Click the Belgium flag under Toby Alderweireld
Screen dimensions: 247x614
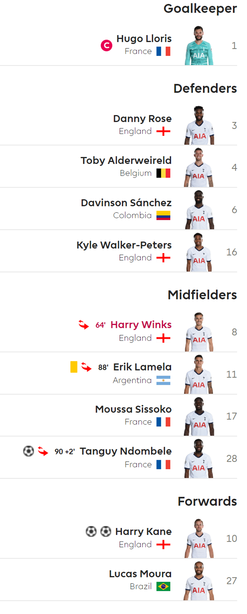[163, 173]
